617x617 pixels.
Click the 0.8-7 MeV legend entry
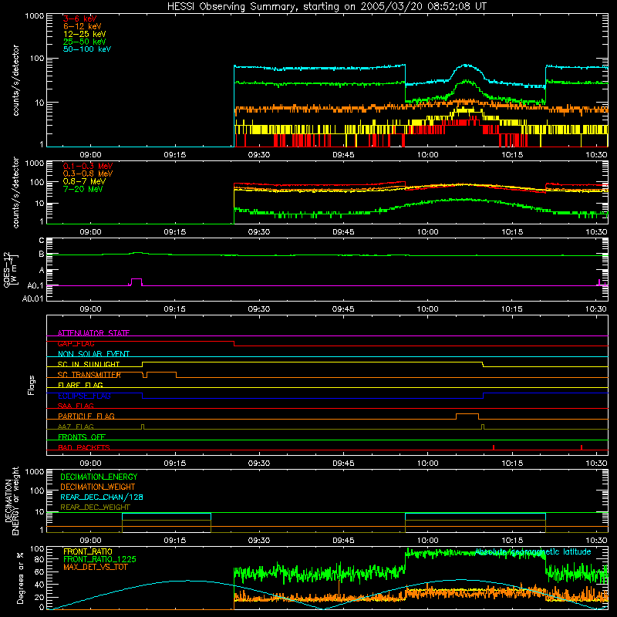tap(85, 181)
